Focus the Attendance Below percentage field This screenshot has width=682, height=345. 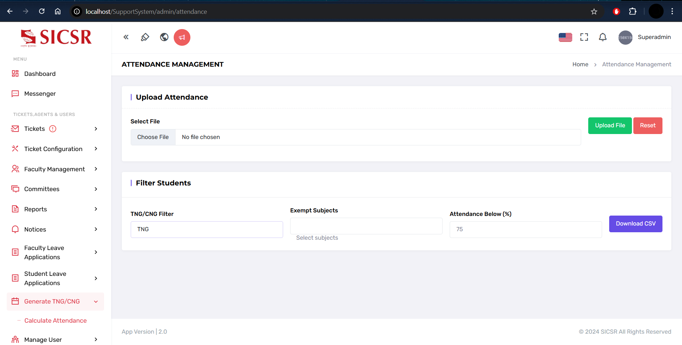[x=526, y=229]
